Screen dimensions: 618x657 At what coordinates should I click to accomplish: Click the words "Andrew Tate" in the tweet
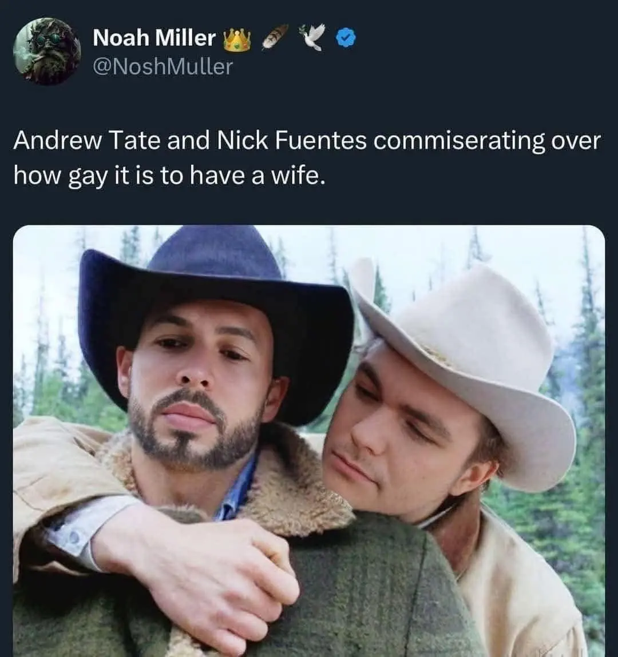[x=87, y=141]
